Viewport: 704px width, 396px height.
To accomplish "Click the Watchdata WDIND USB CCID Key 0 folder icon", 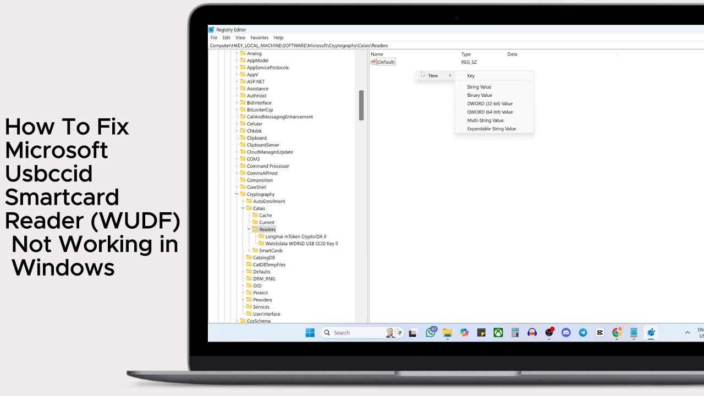I will pyautogui.click(x=261, y=243).
